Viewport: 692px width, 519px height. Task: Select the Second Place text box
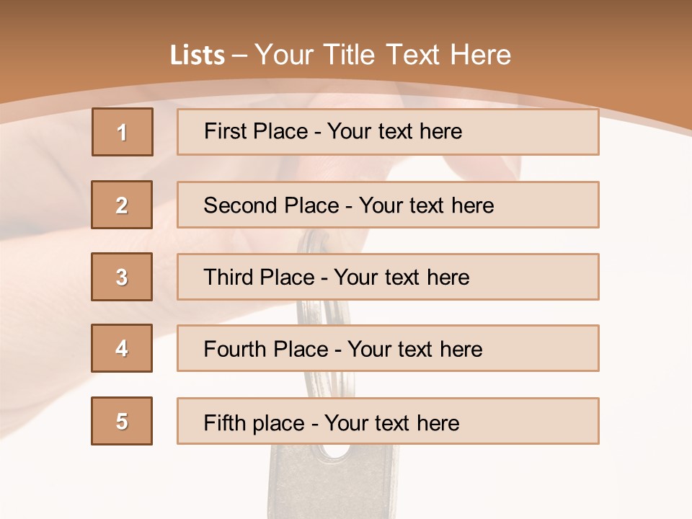(388, 205)
